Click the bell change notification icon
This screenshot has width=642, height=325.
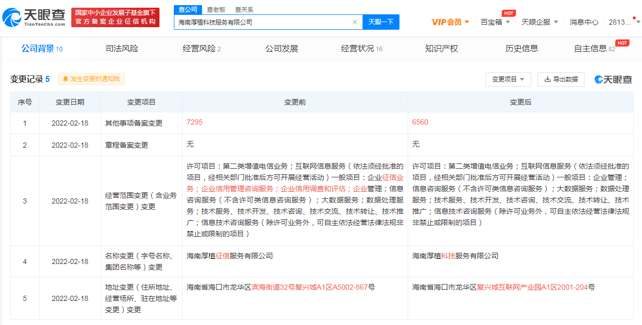coord(65,79)
